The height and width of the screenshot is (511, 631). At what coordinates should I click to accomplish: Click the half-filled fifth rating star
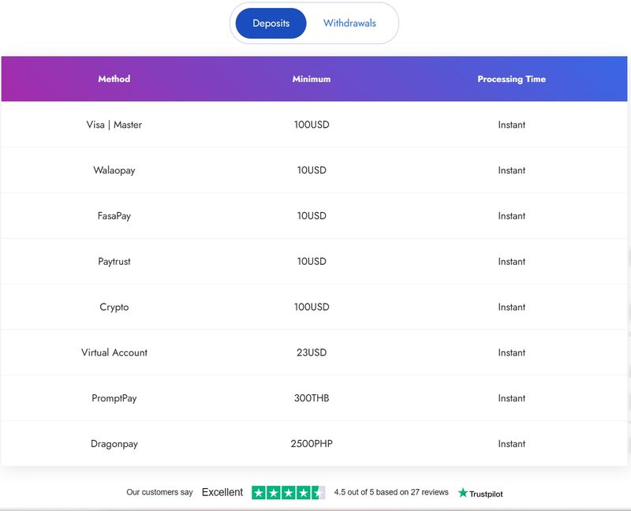pyautogui.click(x=318, y=493)
